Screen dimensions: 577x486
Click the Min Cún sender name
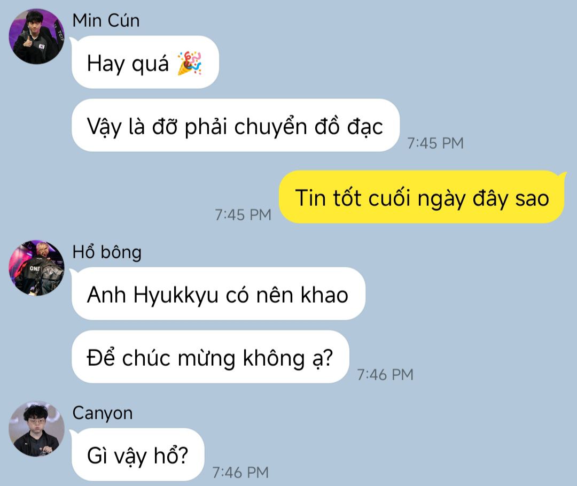106,20
